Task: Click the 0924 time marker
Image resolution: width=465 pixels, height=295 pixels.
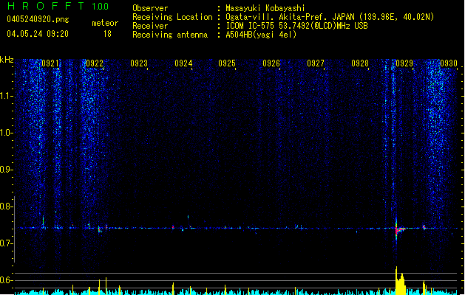Action: pos(183,63)
